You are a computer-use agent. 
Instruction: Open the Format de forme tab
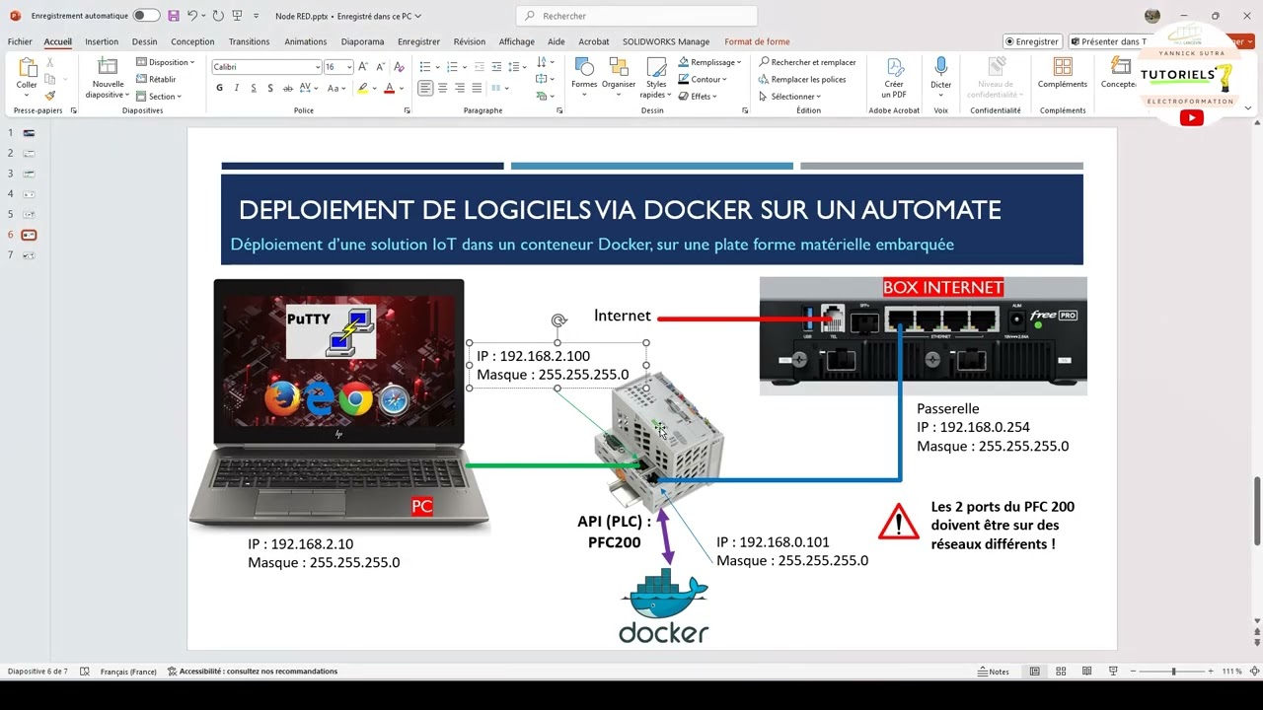(x=757, y=41)
